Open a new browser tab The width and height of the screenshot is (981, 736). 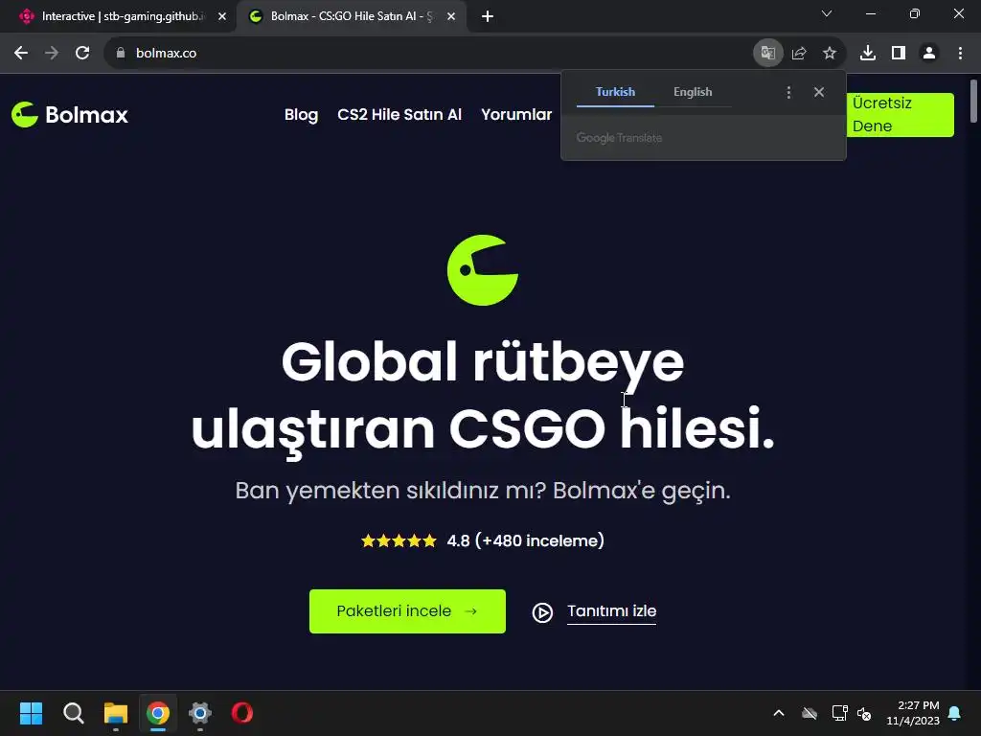488,16
